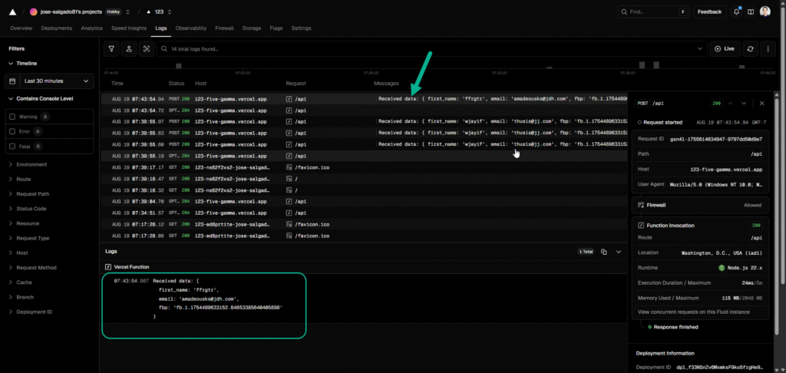Screen dimensions: 786x373
Task: Switch to the Deployments tab
Action: click(x=57, y=28)
